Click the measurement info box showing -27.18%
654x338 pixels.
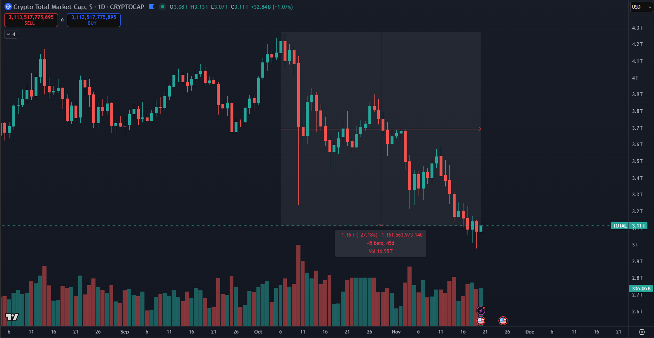click(x=380, y=243)
